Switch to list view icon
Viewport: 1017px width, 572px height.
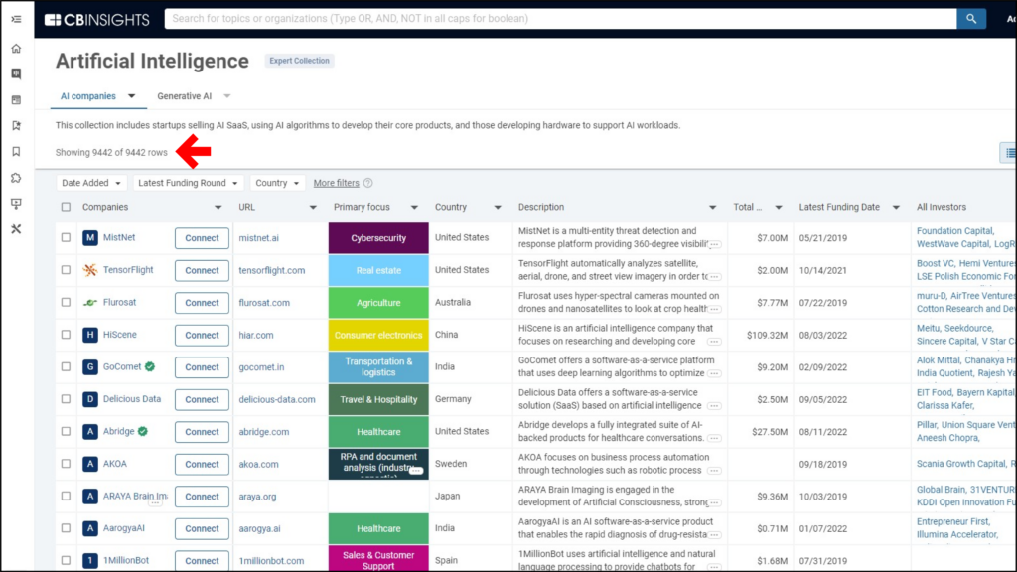coord(1009,153)
